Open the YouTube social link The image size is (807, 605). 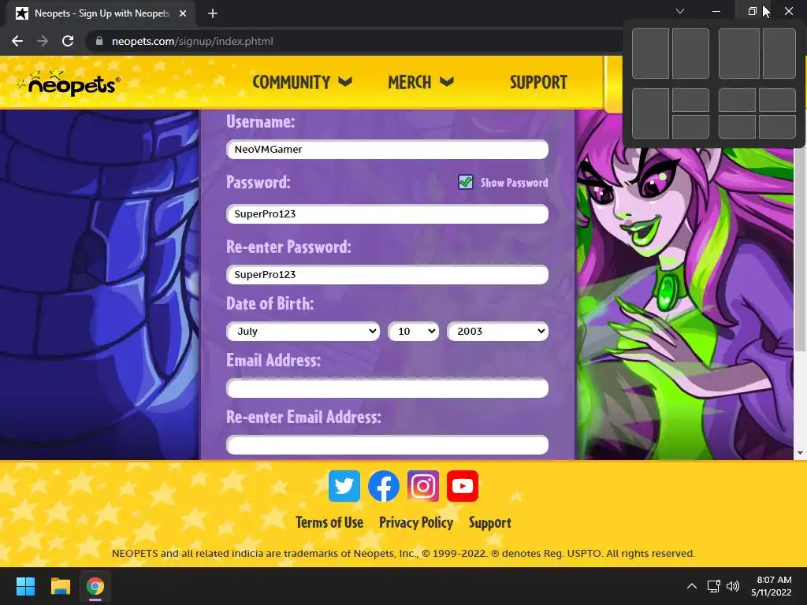pos(462,485)
